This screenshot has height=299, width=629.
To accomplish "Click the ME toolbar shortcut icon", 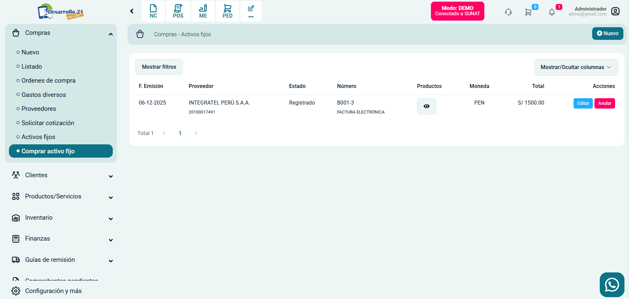I will (203, 11).
